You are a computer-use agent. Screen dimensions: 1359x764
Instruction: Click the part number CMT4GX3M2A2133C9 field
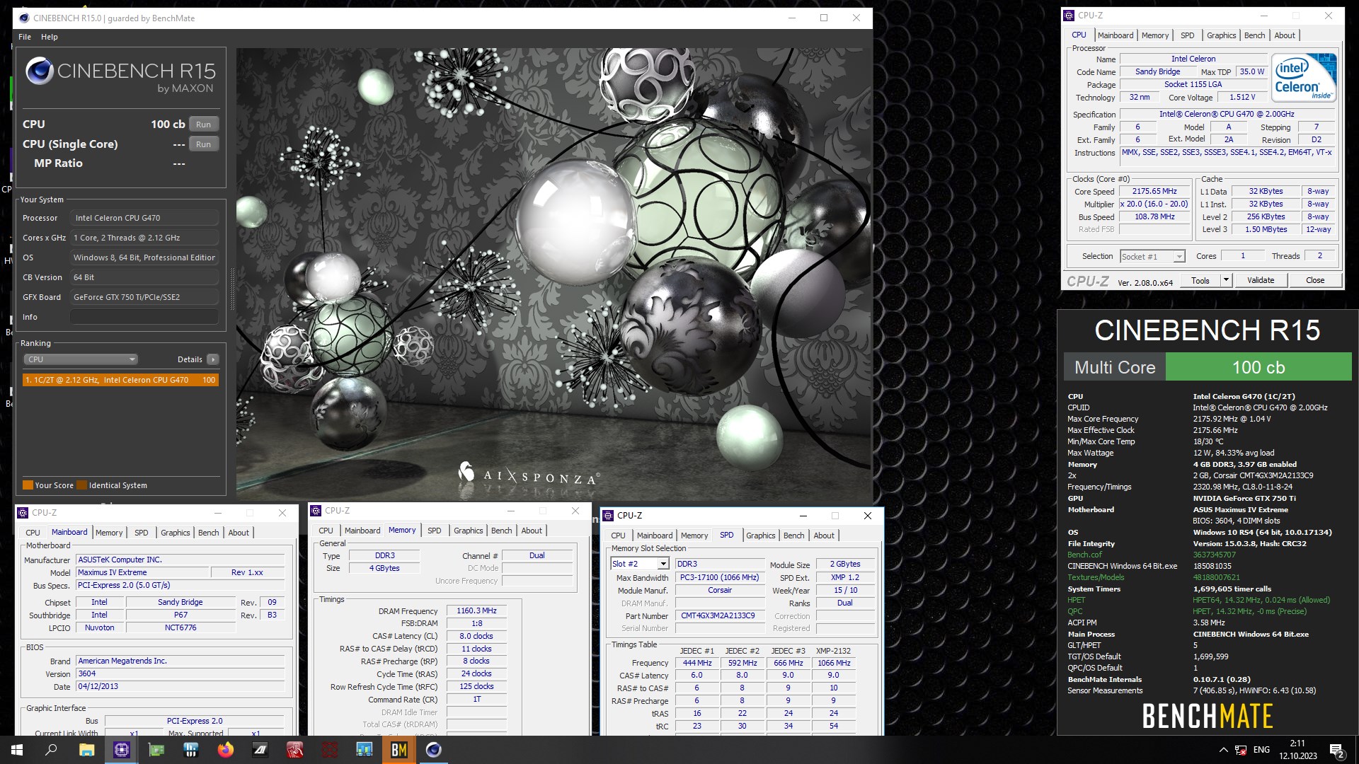coord(720,616)
